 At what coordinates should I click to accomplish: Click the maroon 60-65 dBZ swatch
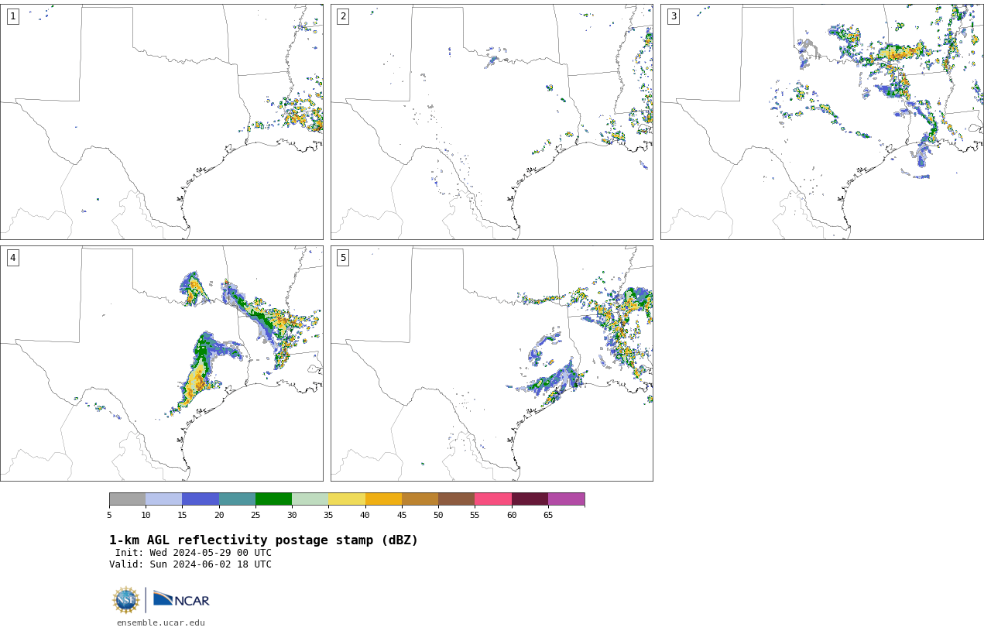[x=530, y=499]
